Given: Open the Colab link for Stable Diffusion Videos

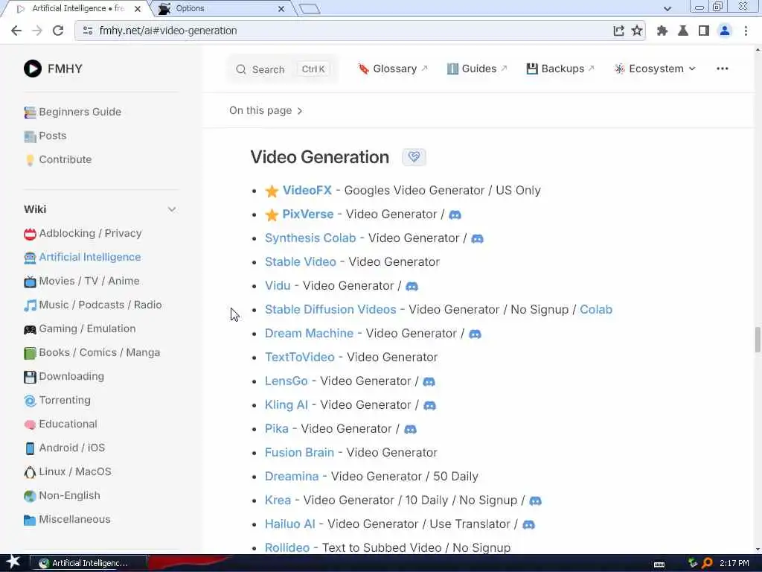Looking at the screenshot, I should [596, 309].
